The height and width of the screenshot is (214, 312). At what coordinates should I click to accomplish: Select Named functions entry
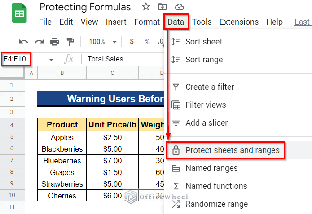click(238, 186)
